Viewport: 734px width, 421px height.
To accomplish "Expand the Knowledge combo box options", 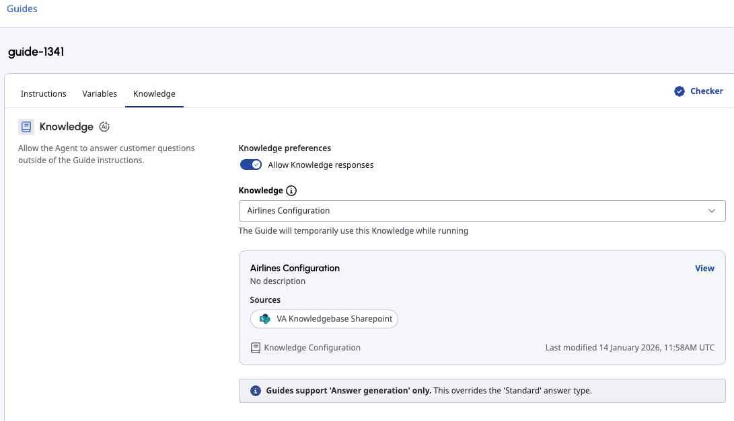I will pyautogui.click(x=482, y=210).
